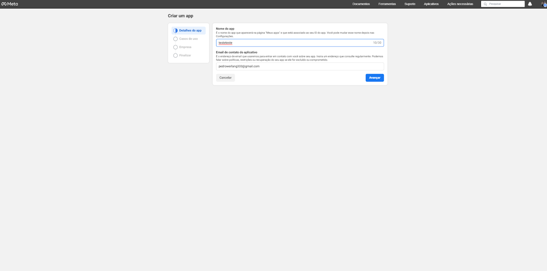This screenshot has height=271, width=547.
Task: Click the search magnifier icon
Action: (485, 4)
